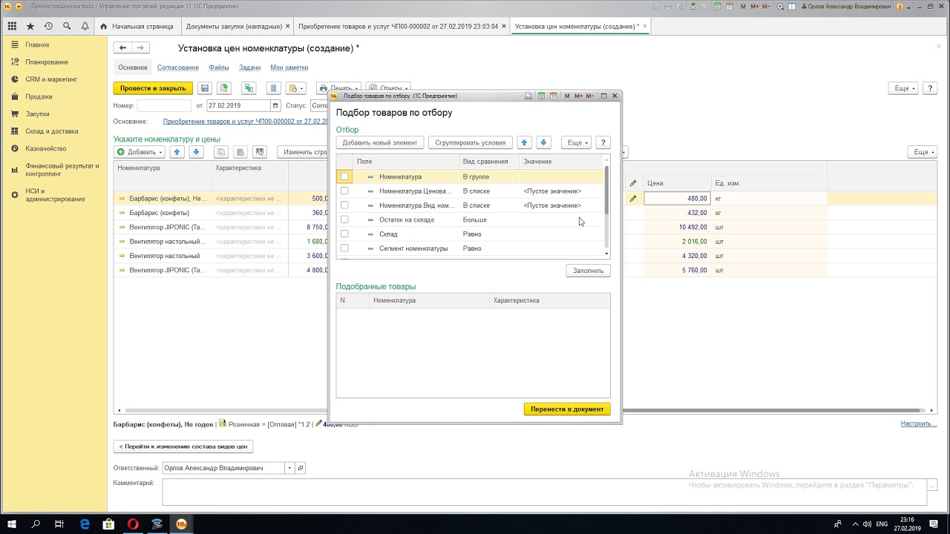Enable the Номенклатура.Ценова... filter checkbox
Screen dimensions: 950x534
(x=344, y=191)
